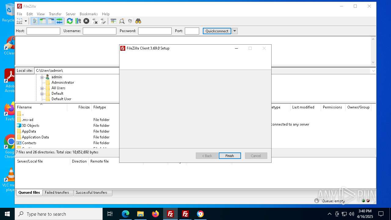Open File Explorer from taskbar
The height and width of the screenshot is (220, 391).
point(140,214)
